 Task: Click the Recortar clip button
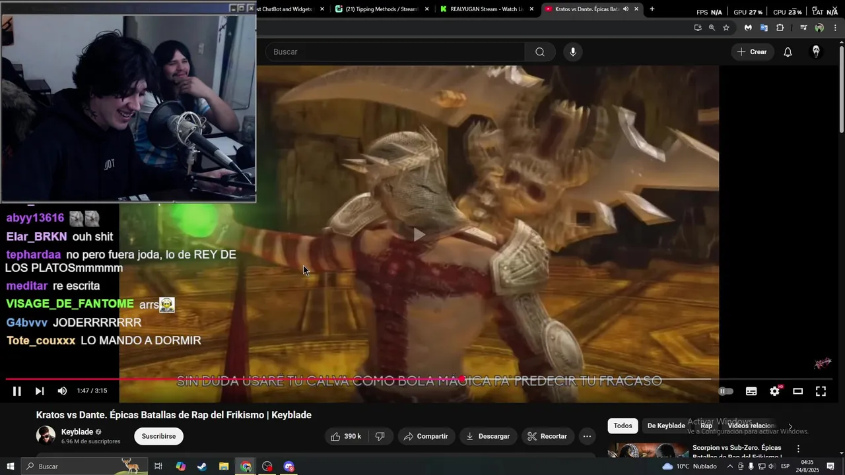(x=547, y=436)
